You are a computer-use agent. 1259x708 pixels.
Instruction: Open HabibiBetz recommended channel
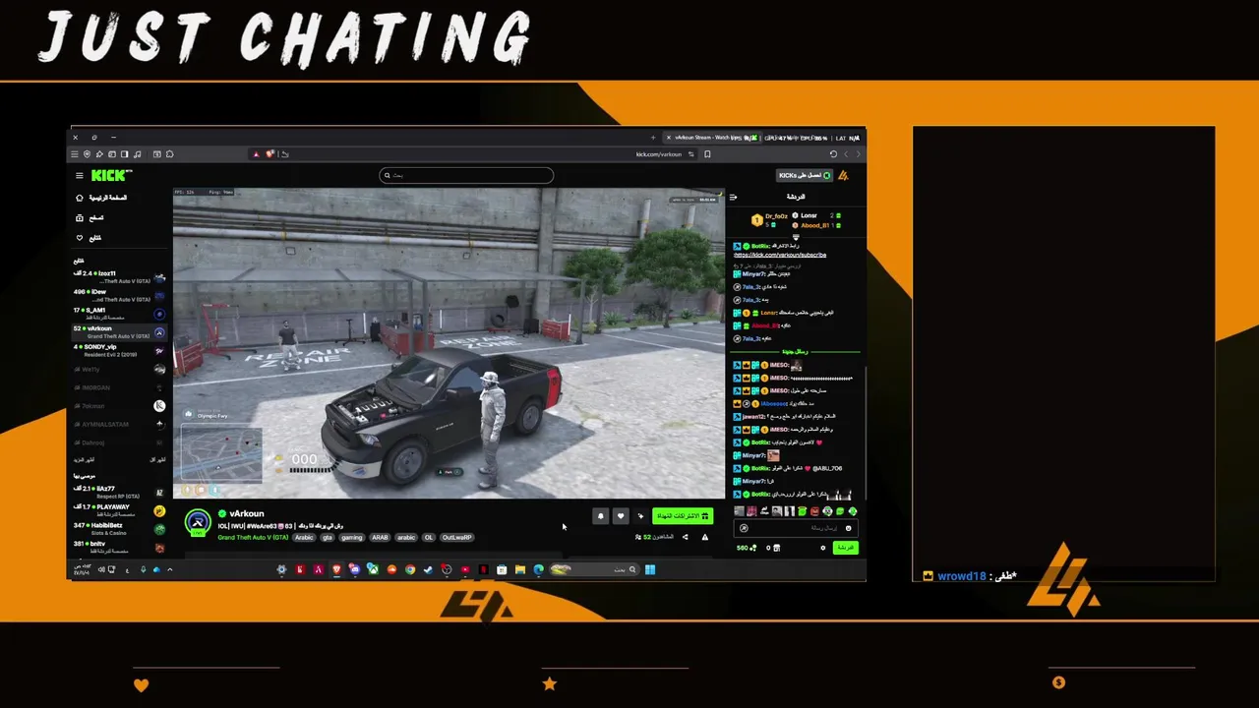pos(119,529)
